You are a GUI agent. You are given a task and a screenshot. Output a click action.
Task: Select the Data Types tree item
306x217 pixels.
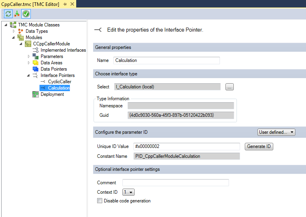point(37,31)
